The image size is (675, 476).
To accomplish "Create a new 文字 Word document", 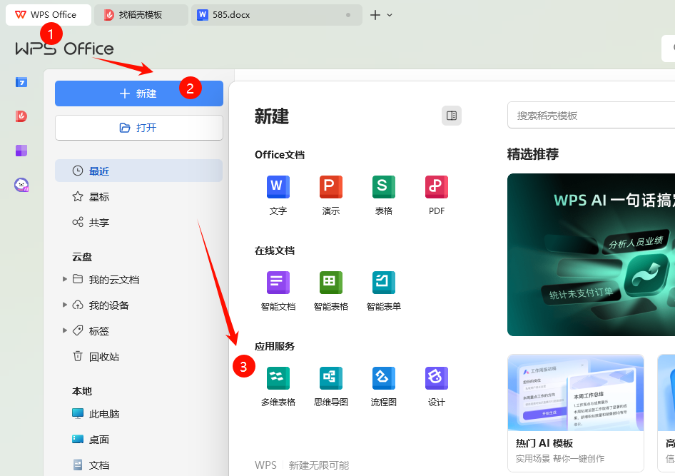I will 278,196.
